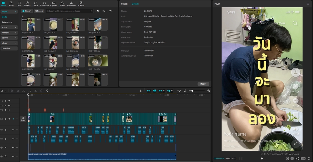Switch to the Project tab
The image size is (313, 162).
124,4
